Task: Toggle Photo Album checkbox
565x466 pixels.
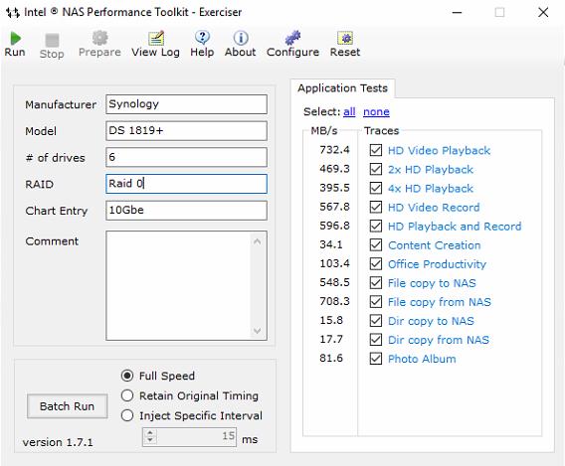Action: coord(376,359)
